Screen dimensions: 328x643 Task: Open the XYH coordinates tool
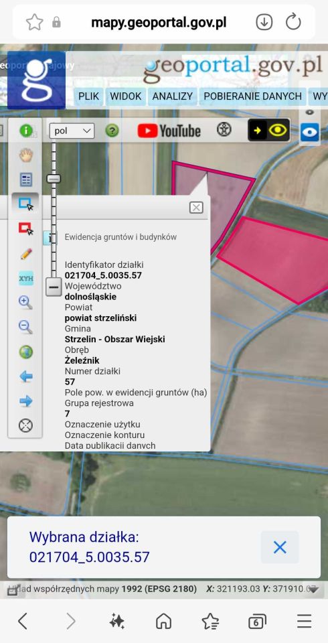[x=26, y=279]
